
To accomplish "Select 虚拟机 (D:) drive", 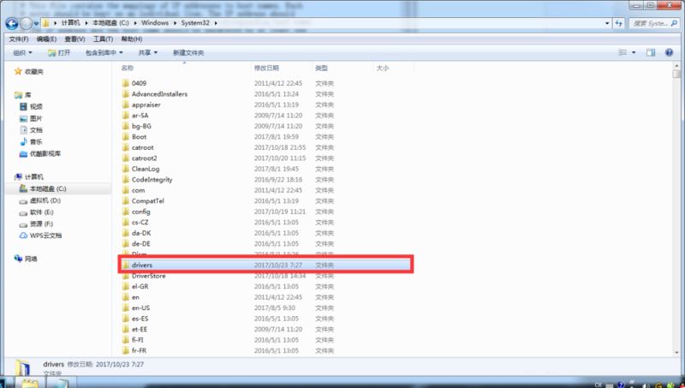I will (x=45, y=200).
